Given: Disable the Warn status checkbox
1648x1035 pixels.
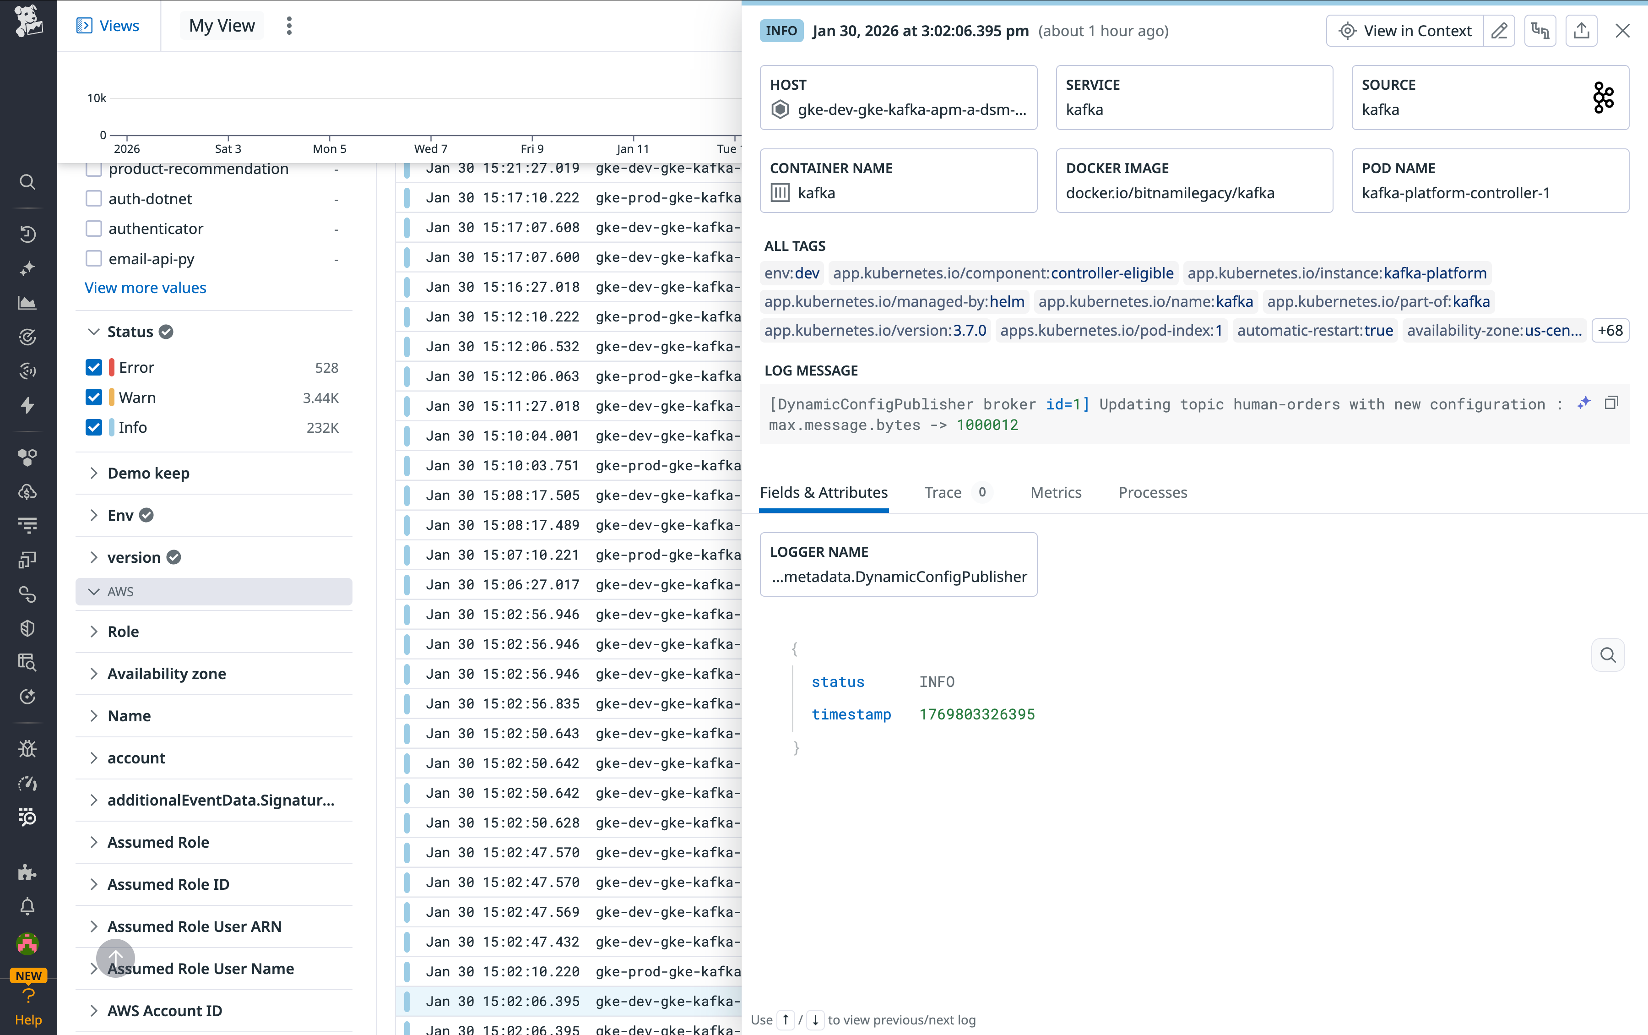Looking at the screenshot, I should [94, 397].
